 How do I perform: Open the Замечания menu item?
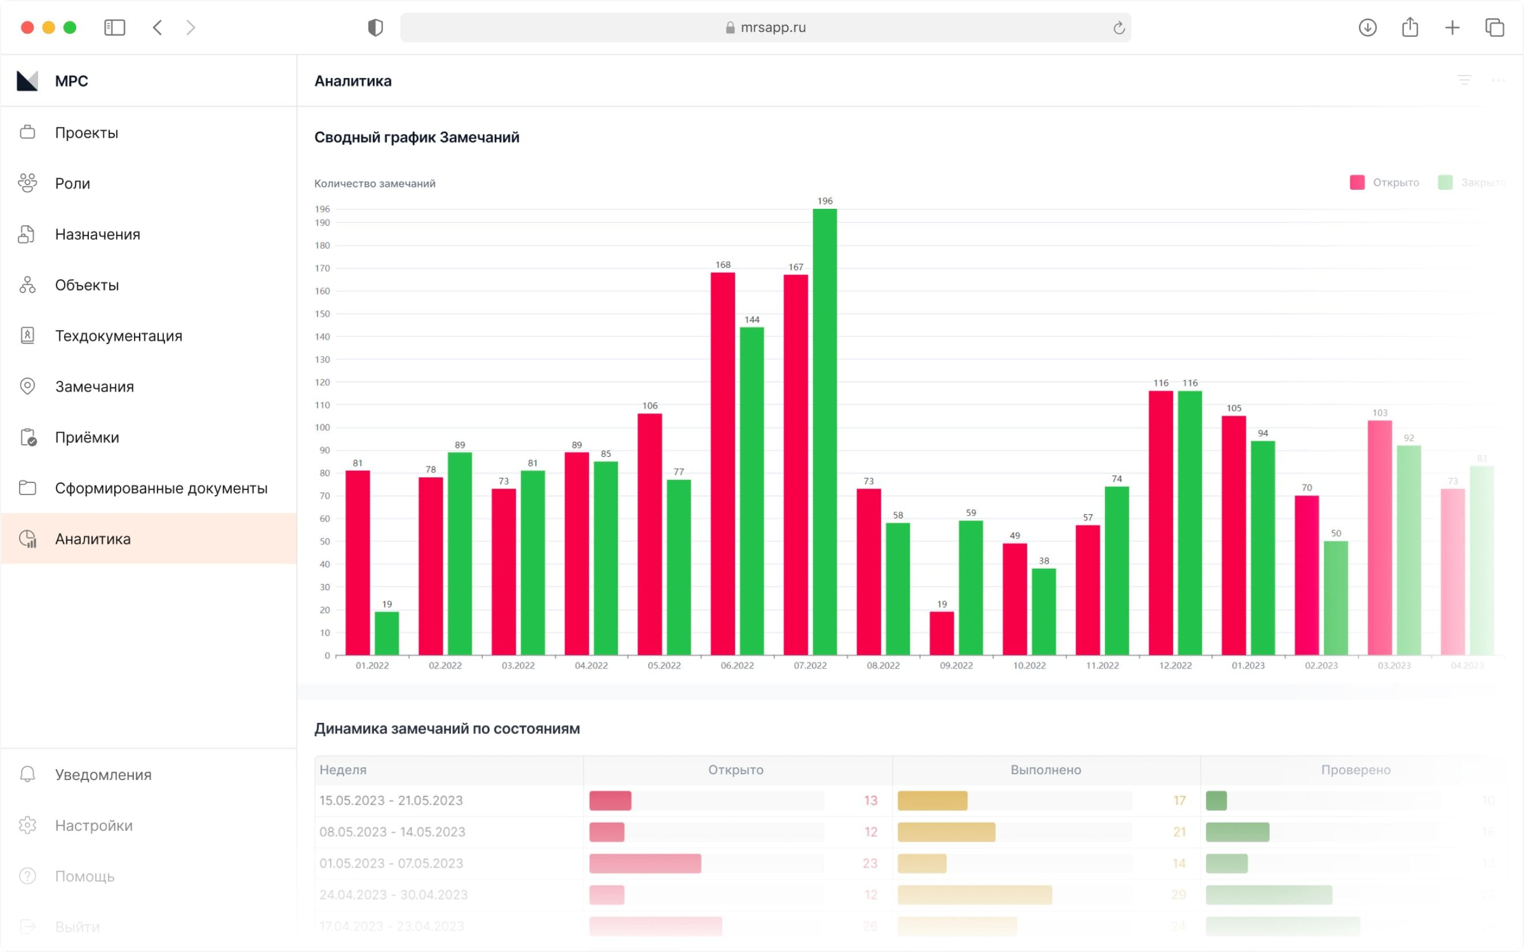(x=148, y=386)
